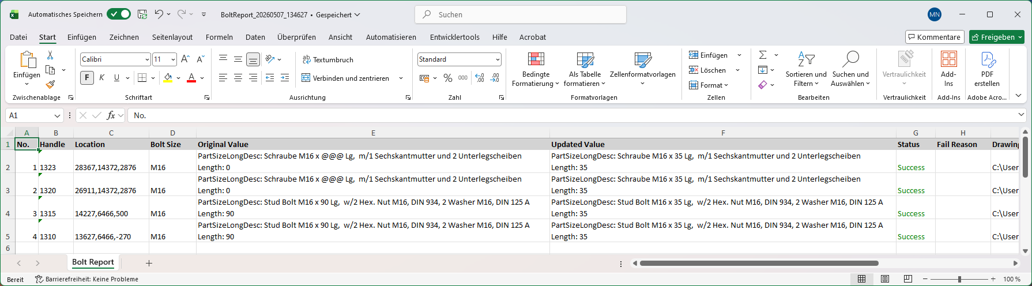Click the thousands separator 000 icon
The width and height of the screenshot is (1032, 286).
click(x=463, y=78)
